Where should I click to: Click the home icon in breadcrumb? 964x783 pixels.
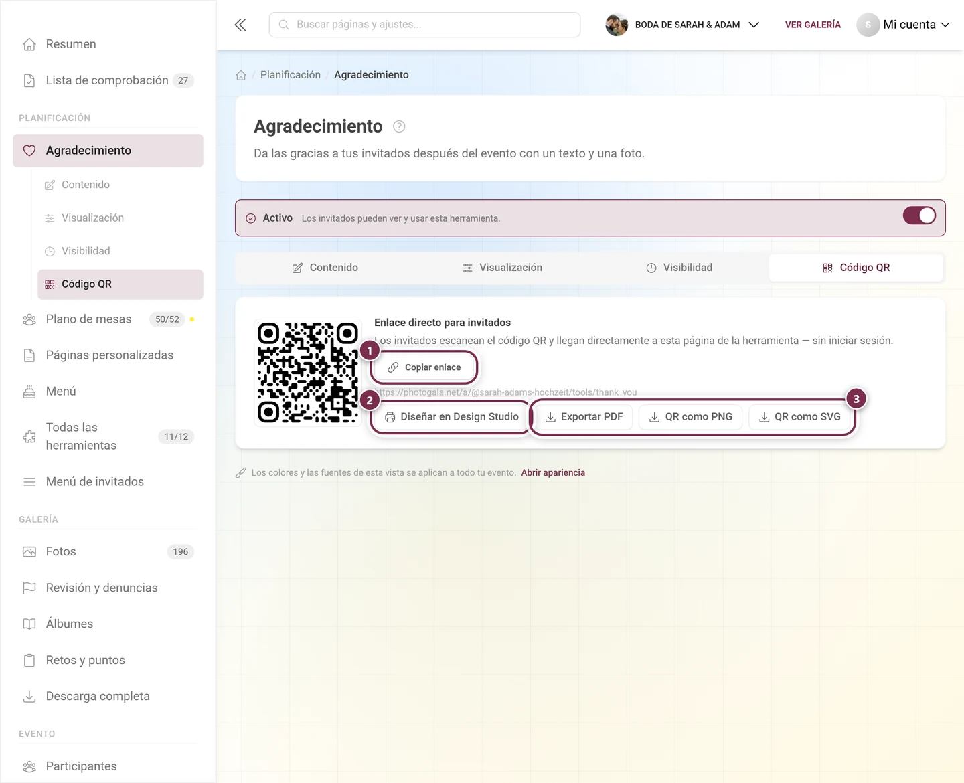point(241,75)
